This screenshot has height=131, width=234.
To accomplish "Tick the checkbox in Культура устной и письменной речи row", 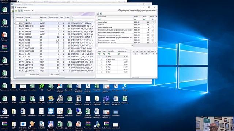I will (152, 32).
